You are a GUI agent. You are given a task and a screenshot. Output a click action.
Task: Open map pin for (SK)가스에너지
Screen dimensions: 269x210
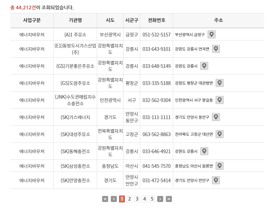[x=216, y=117]
